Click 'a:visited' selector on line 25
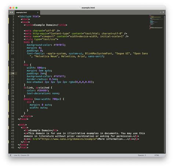Viewport: 174px width, 168px height. pos(43,88)
